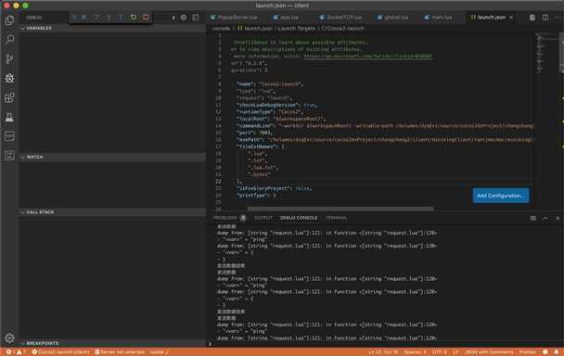Open the aka.ms link in the comment
The image size is (564, 356).
[x=368, y=57]
